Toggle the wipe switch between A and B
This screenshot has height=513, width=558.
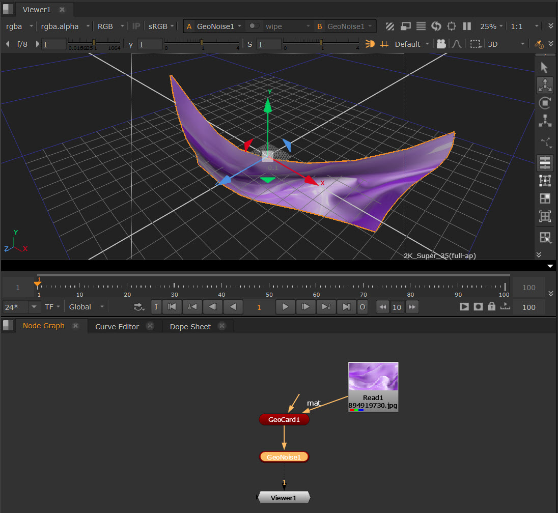[x=253, y=26]
